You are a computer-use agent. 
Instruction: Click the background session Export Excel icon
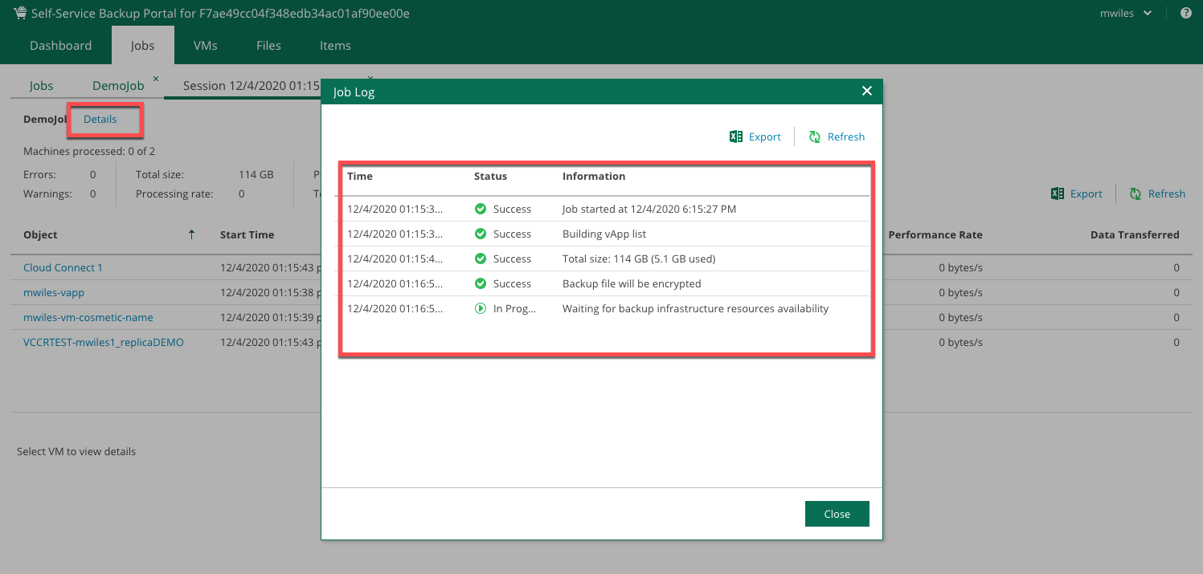(1058, 193)
